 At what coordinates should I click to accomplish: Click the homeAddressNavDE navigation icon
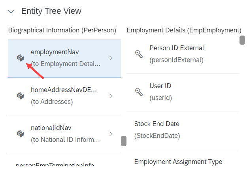click(x=20, y=96)
